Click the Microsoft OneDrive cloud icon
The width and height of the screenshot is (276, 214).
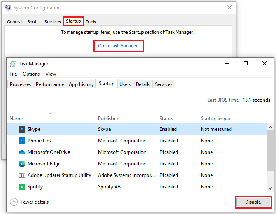[22, 152]
